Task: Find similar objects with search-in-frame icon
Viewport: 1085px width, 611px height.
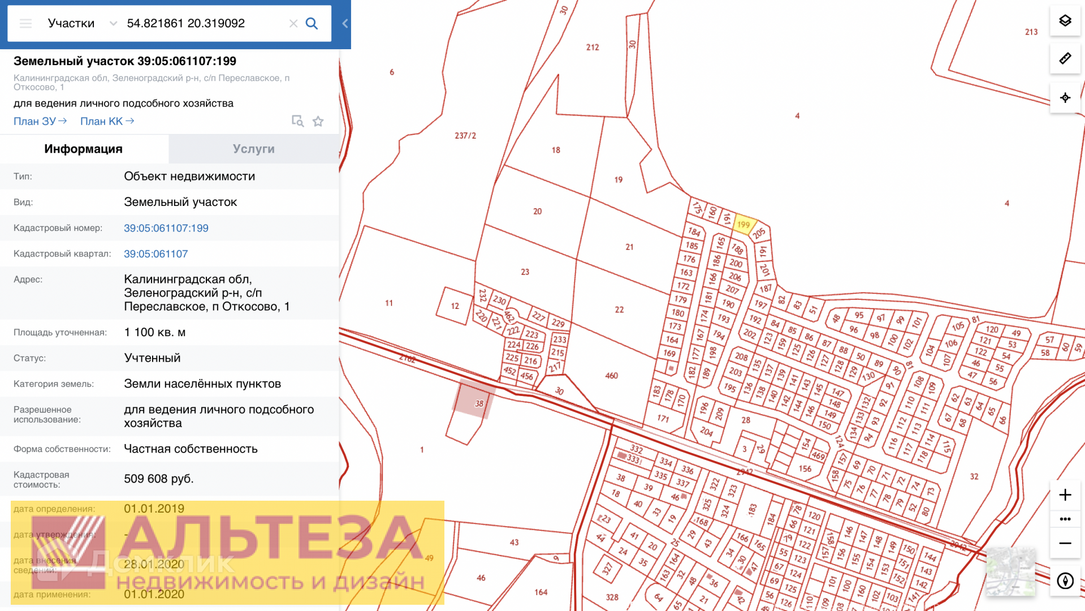Action: coord(297,121)
